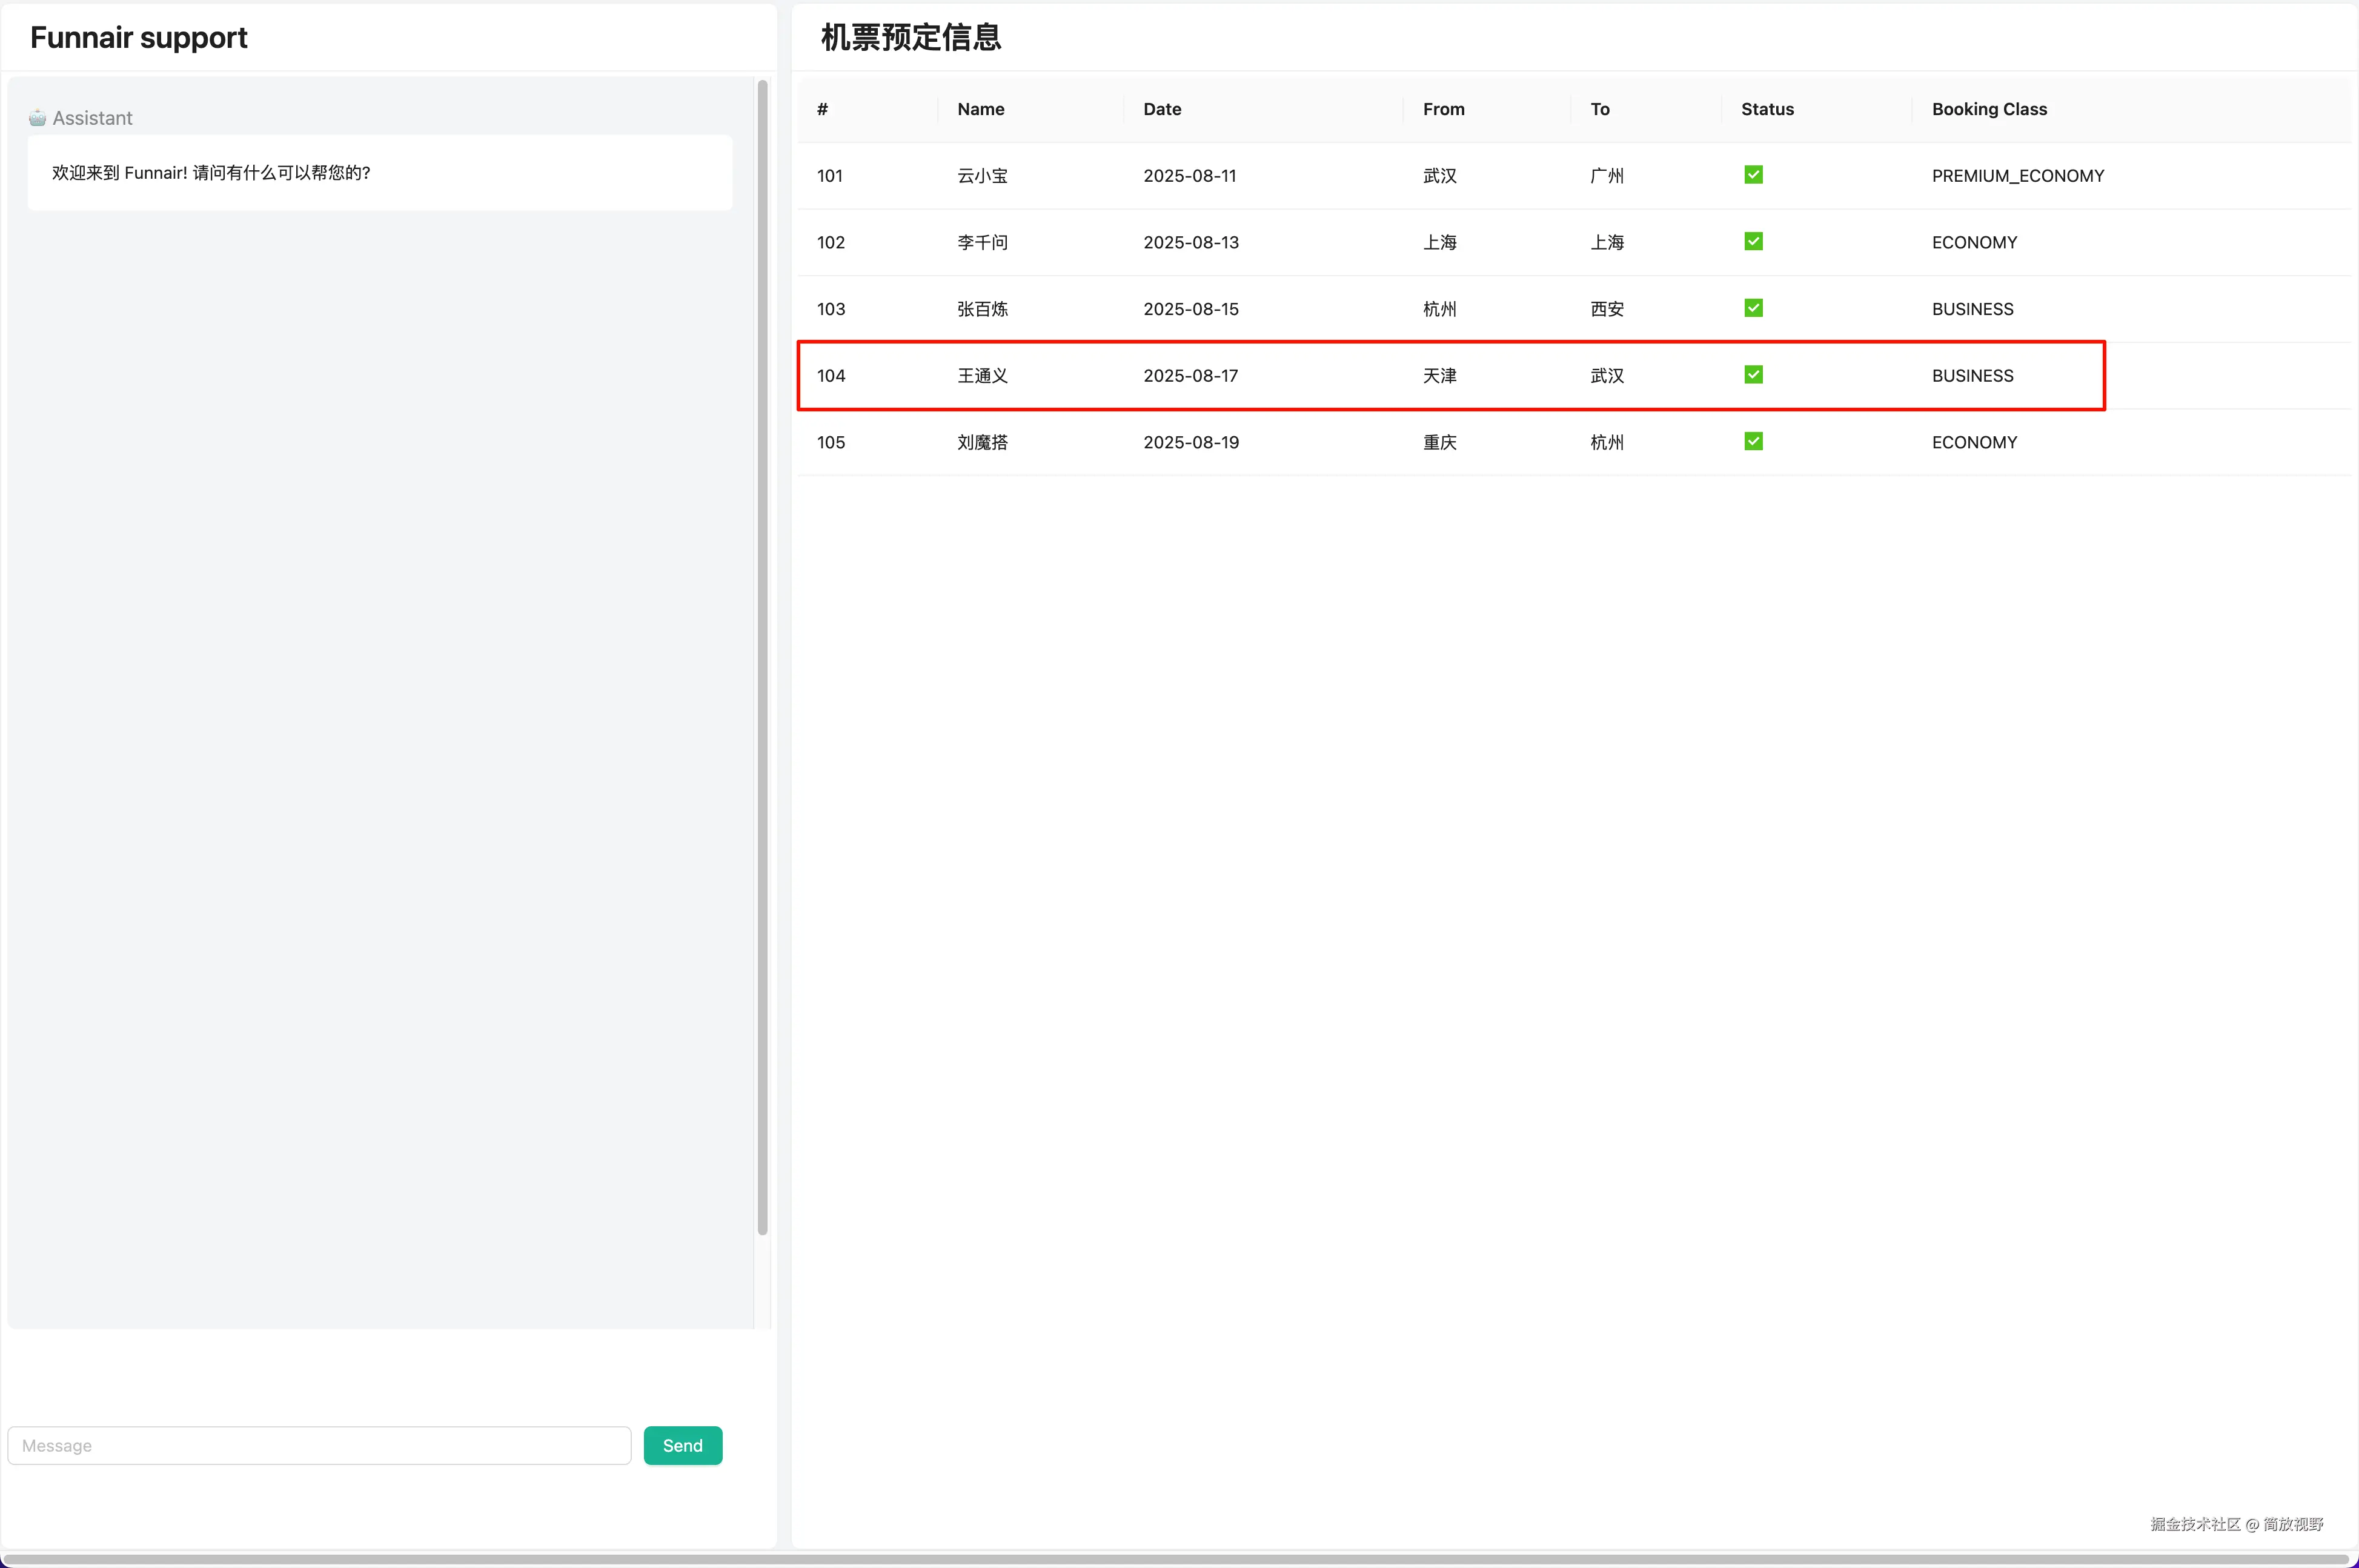Click the Booking Class column header
This screenshot has height=1568, width=2359.
point(1988,109)
